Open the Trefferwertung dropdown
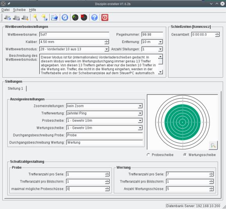Image resolution: width=226 pixels, height=209 pixels. click(x=104, y=113)
